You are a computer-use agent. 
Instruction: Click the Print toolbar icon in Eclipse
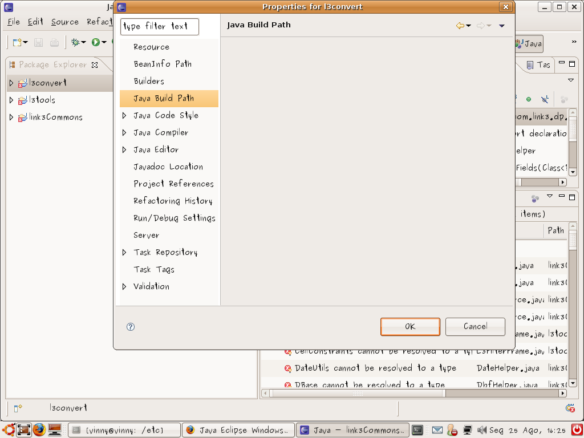pyautogui.click(x=54, y=42)
